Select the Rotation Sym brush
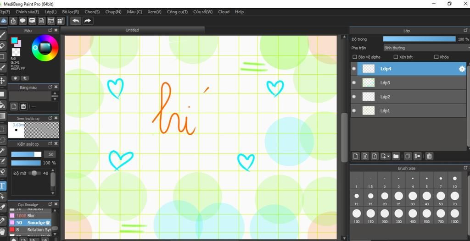Screen dimensions: 470x241 pyautogui.click(x=30, y=230)
